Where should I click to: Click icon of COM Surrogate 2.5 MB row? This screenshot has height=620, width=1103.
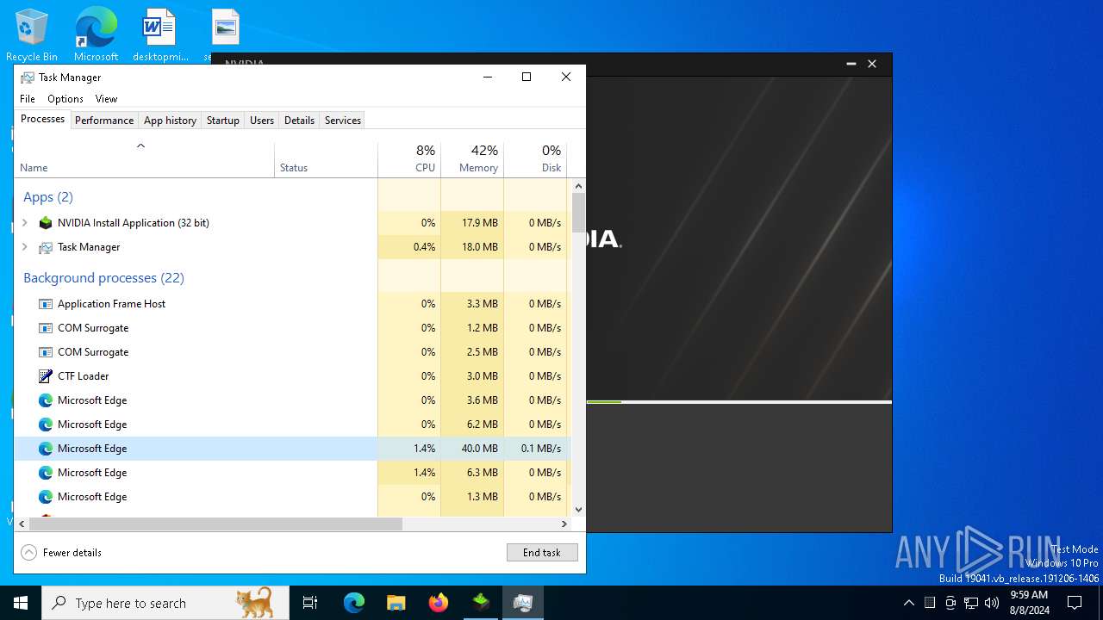46,352
